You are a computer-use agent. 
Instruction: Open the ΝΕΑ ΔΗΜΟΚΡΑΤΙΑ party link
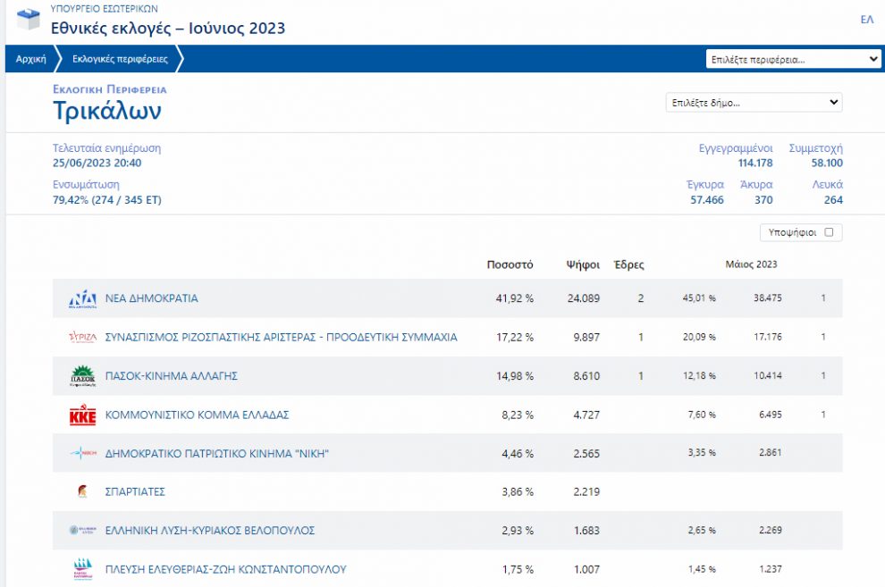[152, 298]
